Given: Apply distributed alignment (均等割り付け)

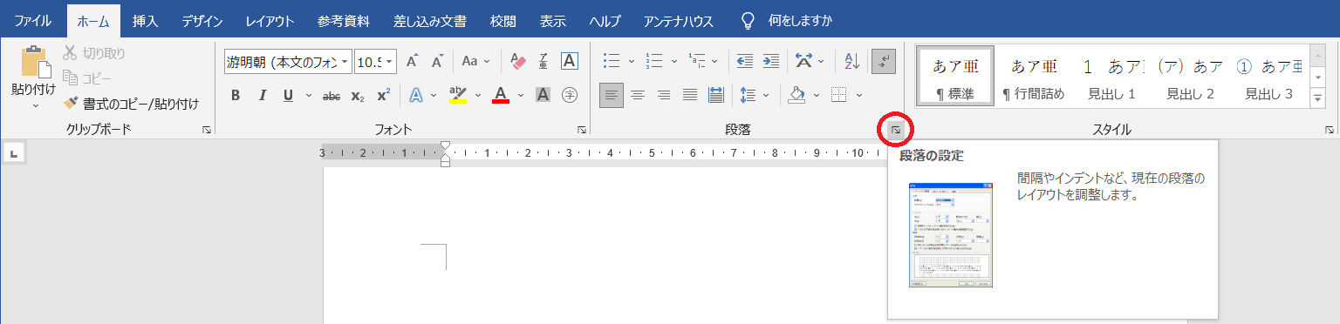Looking at the screenshot, I should (x=715, y=95).
